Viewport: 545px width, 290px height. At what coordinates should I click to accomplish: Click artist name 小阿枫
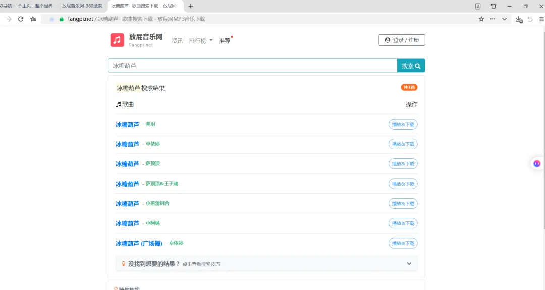click(x=152, y=223)
